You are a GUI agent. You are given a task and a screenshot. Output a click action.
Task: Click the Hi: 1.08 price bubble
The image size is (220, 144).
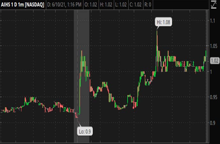[163, 22]
